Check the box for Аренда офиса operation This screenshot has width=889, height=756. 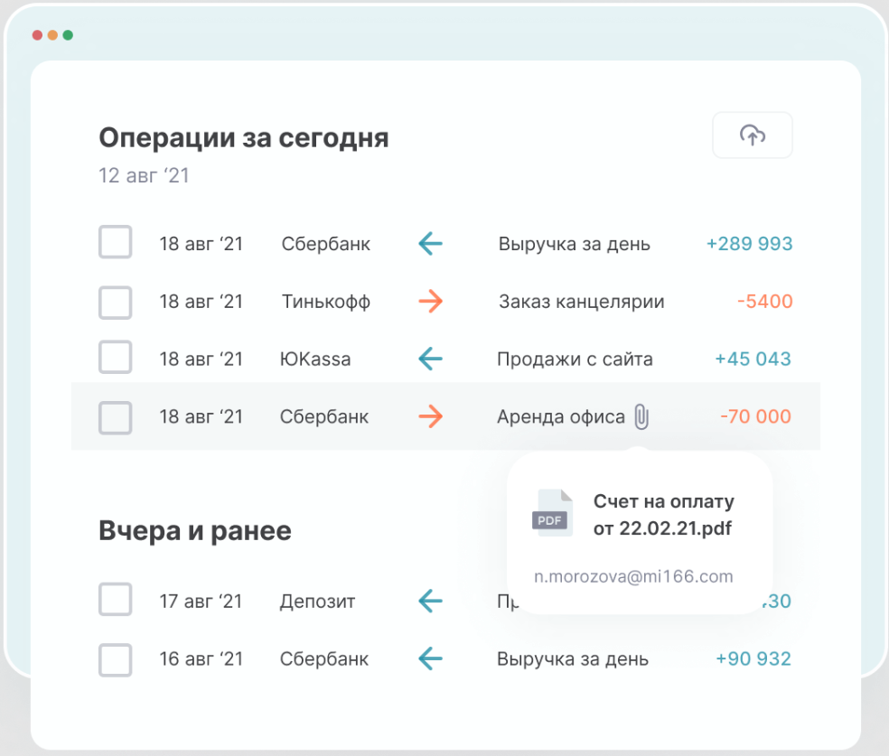pos(116,418)
